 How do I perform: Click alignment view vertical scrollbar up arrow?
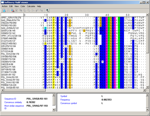tap(147, 14)
